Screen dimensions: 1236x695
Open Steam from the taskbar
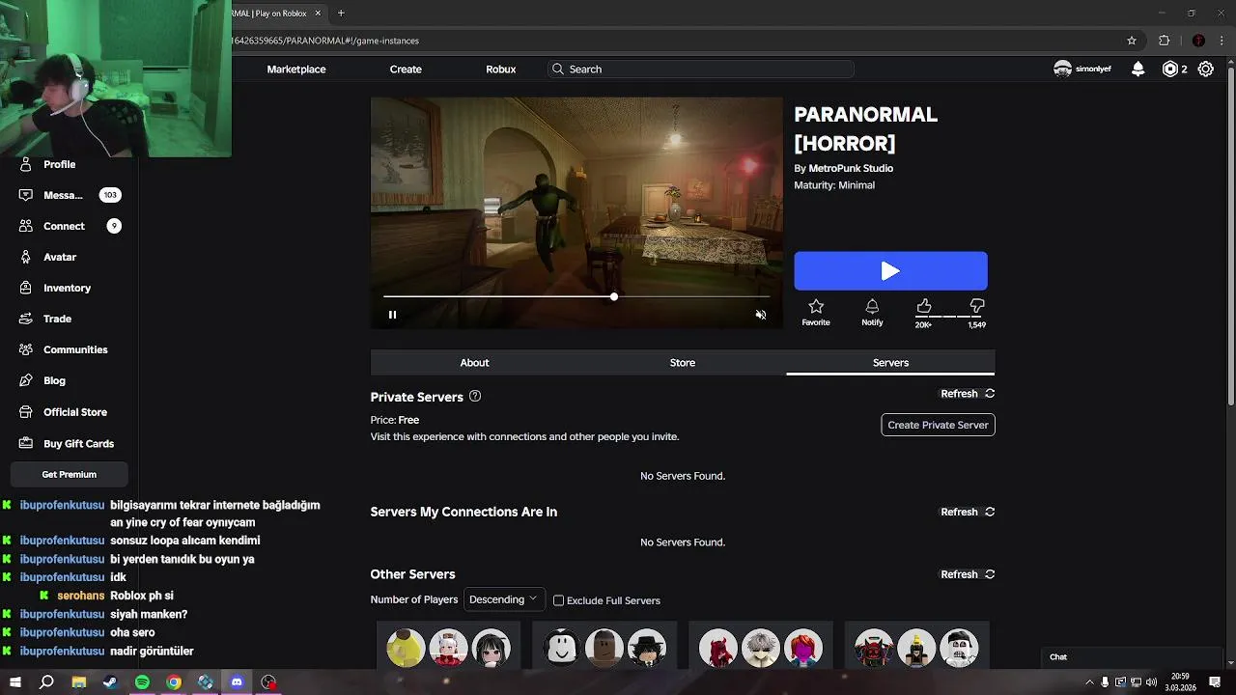(110, 681)
